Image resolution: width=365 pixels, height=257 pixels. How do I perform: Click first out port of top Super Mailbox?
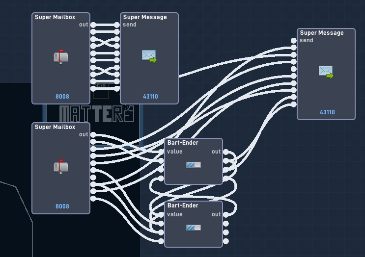click(x=93, y=25)
